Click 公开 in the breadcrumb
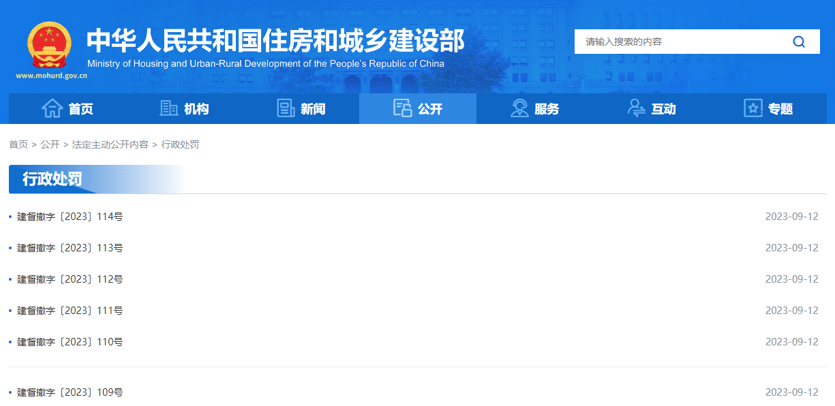Image resolution: width=835 pixels, height=406 pixels. point(50,144)
